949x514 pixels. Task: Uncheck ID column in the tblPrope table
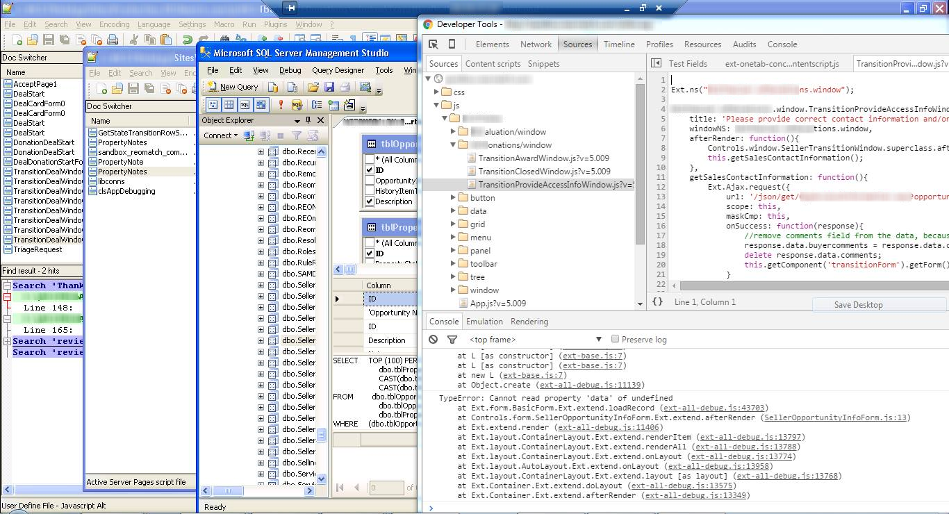(x=370, y=254)
